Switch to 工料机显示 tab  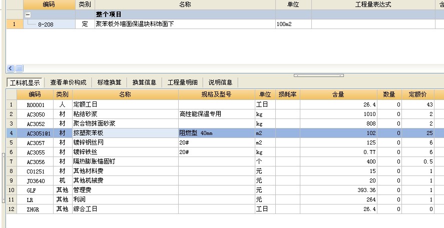[x=25, y=82]
